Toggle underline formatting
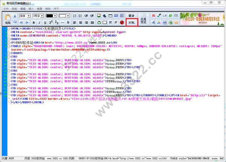The width and height of the screenshot is (226, 162). coord(45,22)
